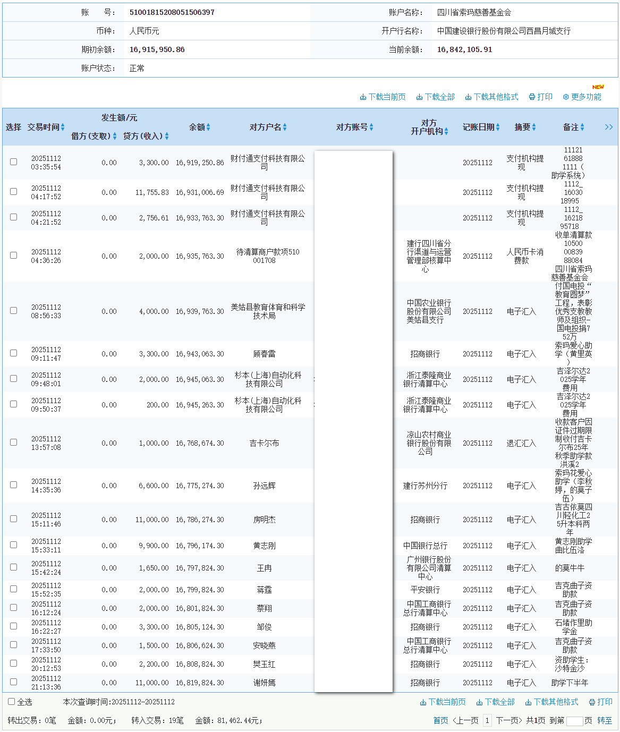Expand hidden columns via the >> chevron
The width and height of the screenshot is (620, 732).
tap(609, 127)
